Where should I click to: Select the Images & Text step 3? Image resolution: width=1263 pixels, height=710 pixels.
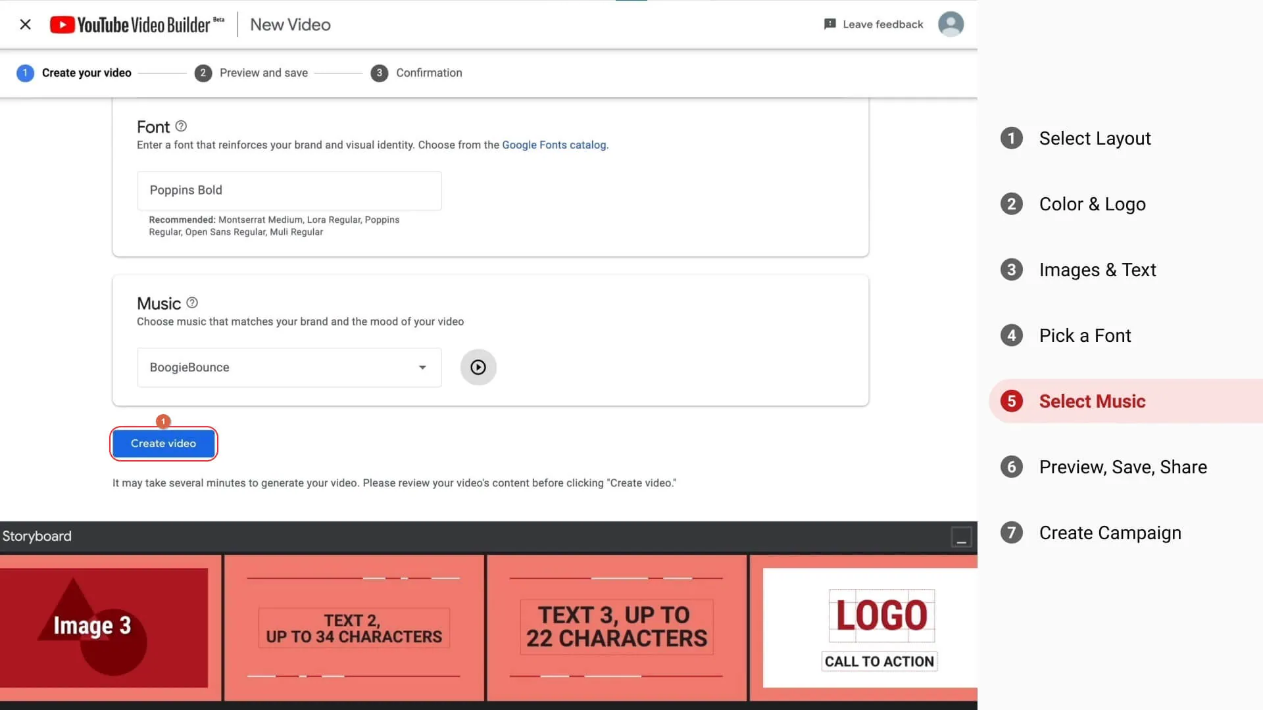[1097, 269]
